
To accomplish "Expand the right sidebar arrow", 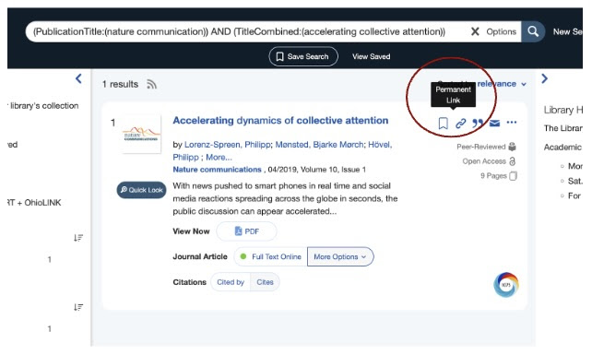I will click(x=544, y=78).
